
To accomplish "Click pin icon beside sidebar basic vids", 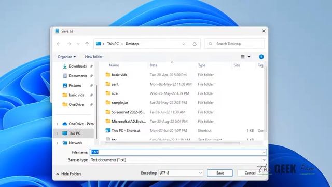I will pos(91,95).
